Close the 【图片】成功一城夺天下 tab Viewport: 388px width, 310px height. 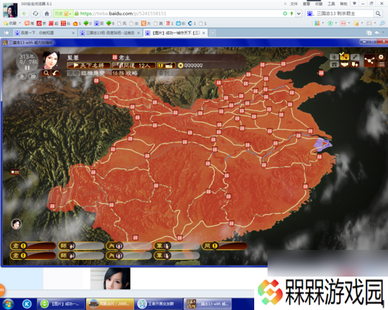click(x=203, y=33)
